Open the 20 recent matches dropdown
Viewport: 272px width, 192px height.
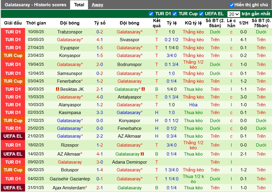[x=234, y=14]
